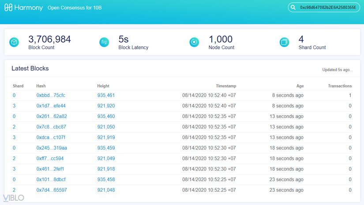
Task: Click the 5s block latency value
Action: click(124, 39)
